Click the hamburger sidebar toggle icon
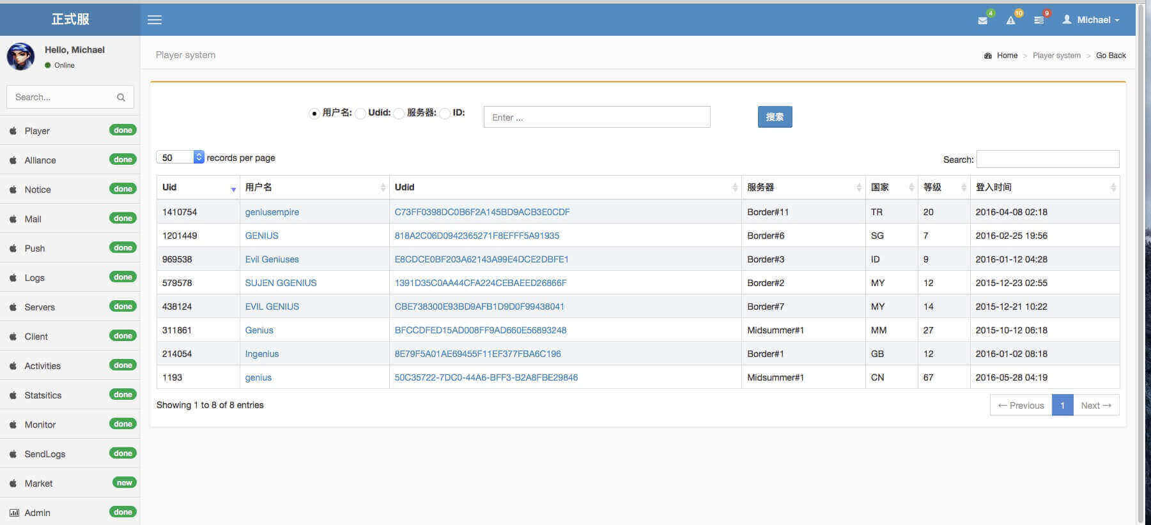 click(155, 20)
